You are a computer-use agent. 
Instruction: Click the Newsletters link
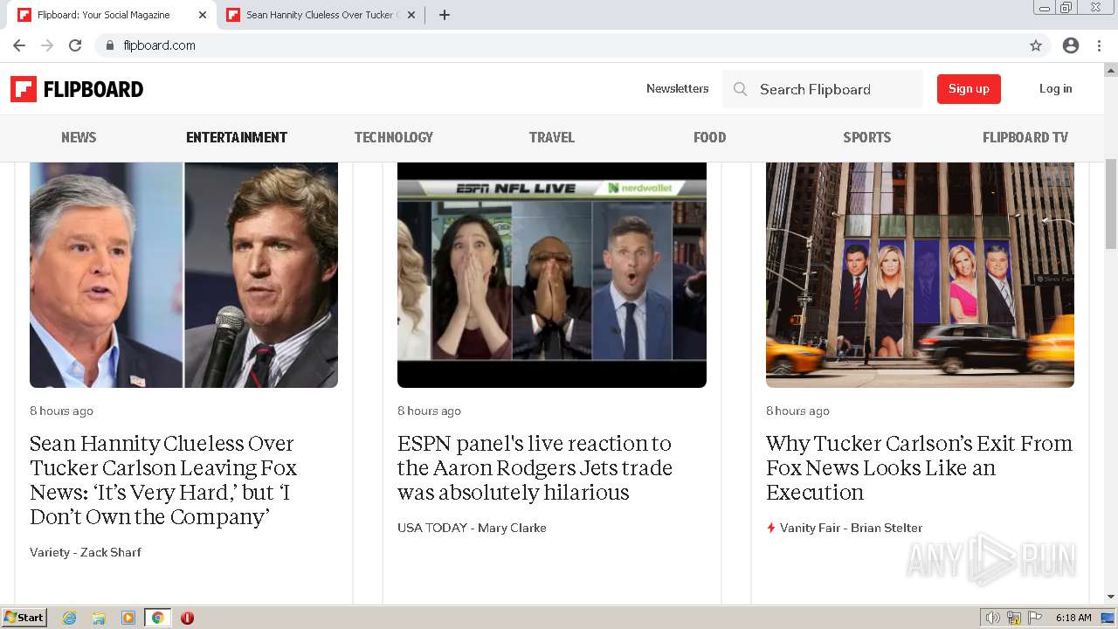[678, 88]
